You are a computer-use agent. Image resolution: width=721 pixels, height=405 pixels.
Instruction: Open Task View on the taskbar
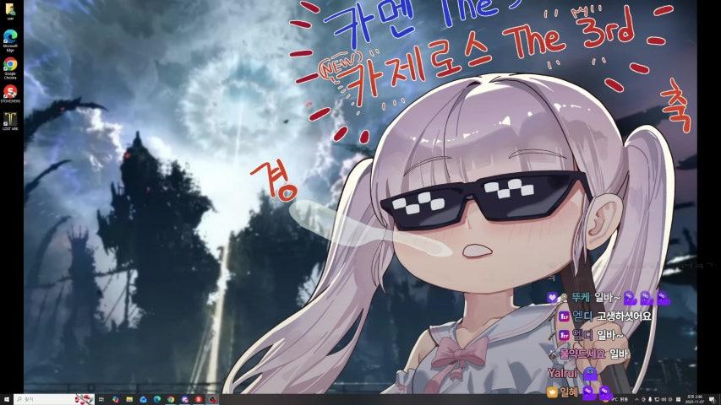tap(101, 399)
